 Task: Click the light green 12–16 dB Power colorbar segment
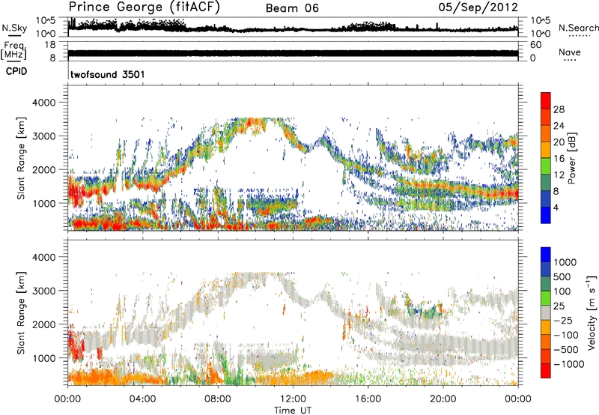(546, 166)
